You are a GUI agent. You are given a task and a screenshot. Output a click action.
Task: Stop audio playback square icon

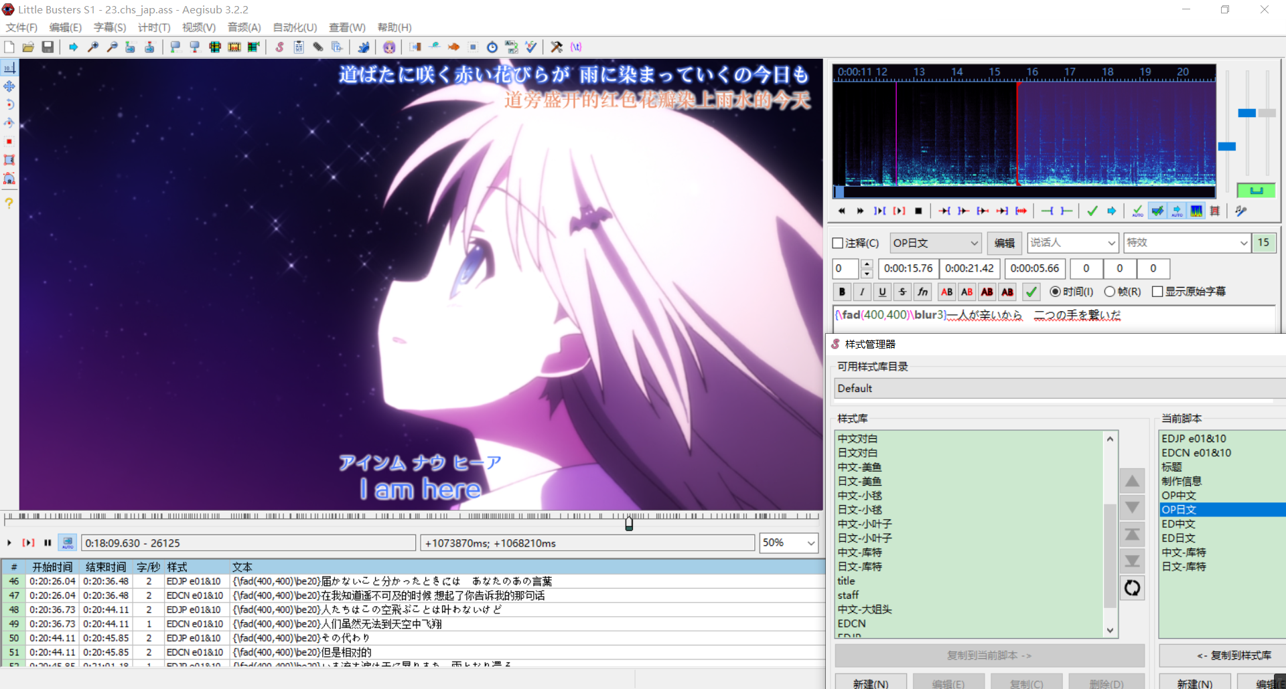click(918, 211)
